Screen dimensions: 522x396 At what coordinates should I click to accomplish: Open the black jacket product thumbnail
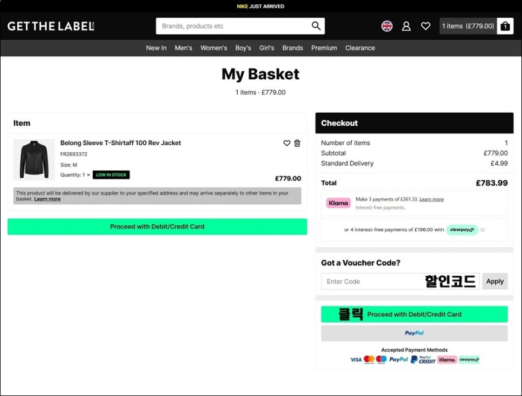pyautogui.click(x=34, y=159)
